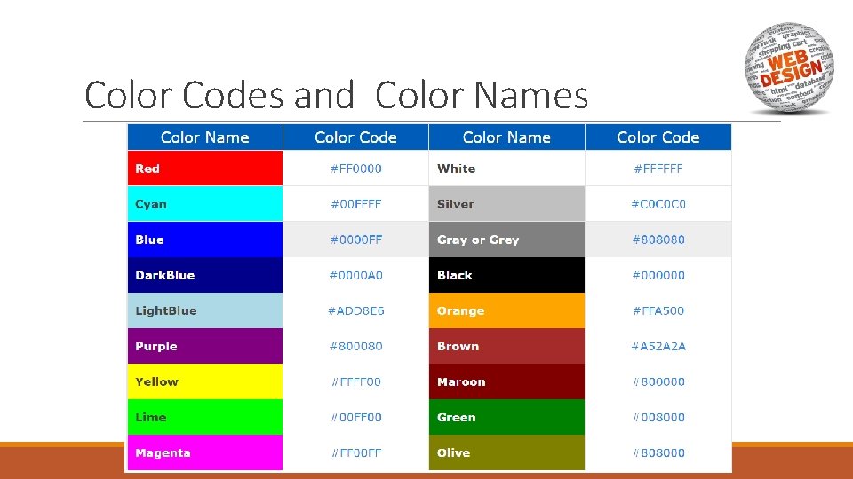Click the Color Code header above #FFFFFF
The width and height of the screenshot is (853, 479).
[x=658, y=137]
